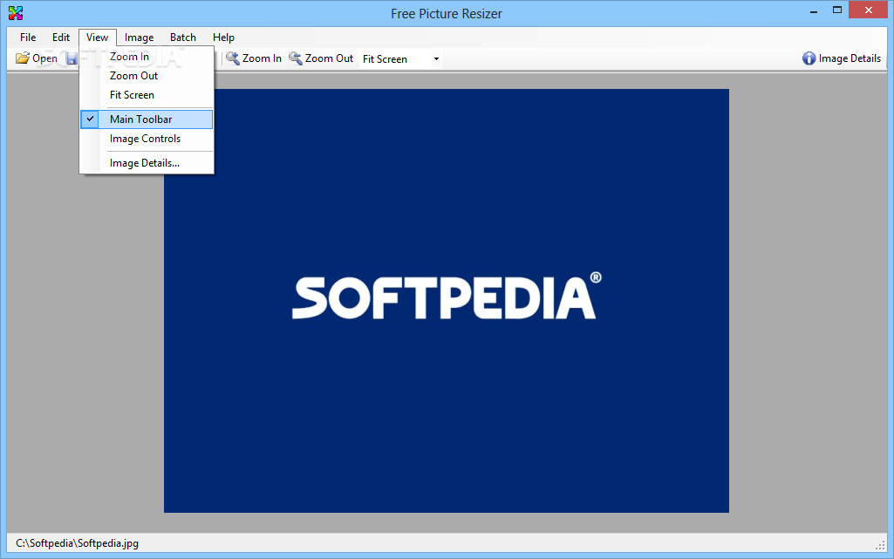The width and height of the screenshot is (894, 559).
Task: Choose Zoom In from View menu
Action: (147, 57)
